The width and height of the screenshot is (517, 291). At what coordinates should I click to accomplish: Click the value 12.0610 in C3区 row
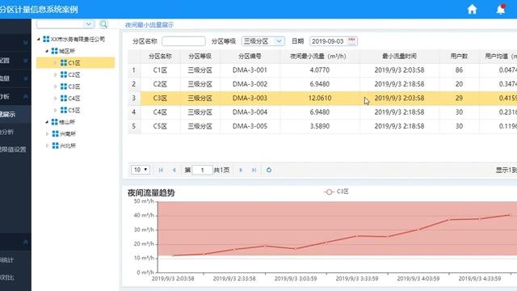point(320,99)
